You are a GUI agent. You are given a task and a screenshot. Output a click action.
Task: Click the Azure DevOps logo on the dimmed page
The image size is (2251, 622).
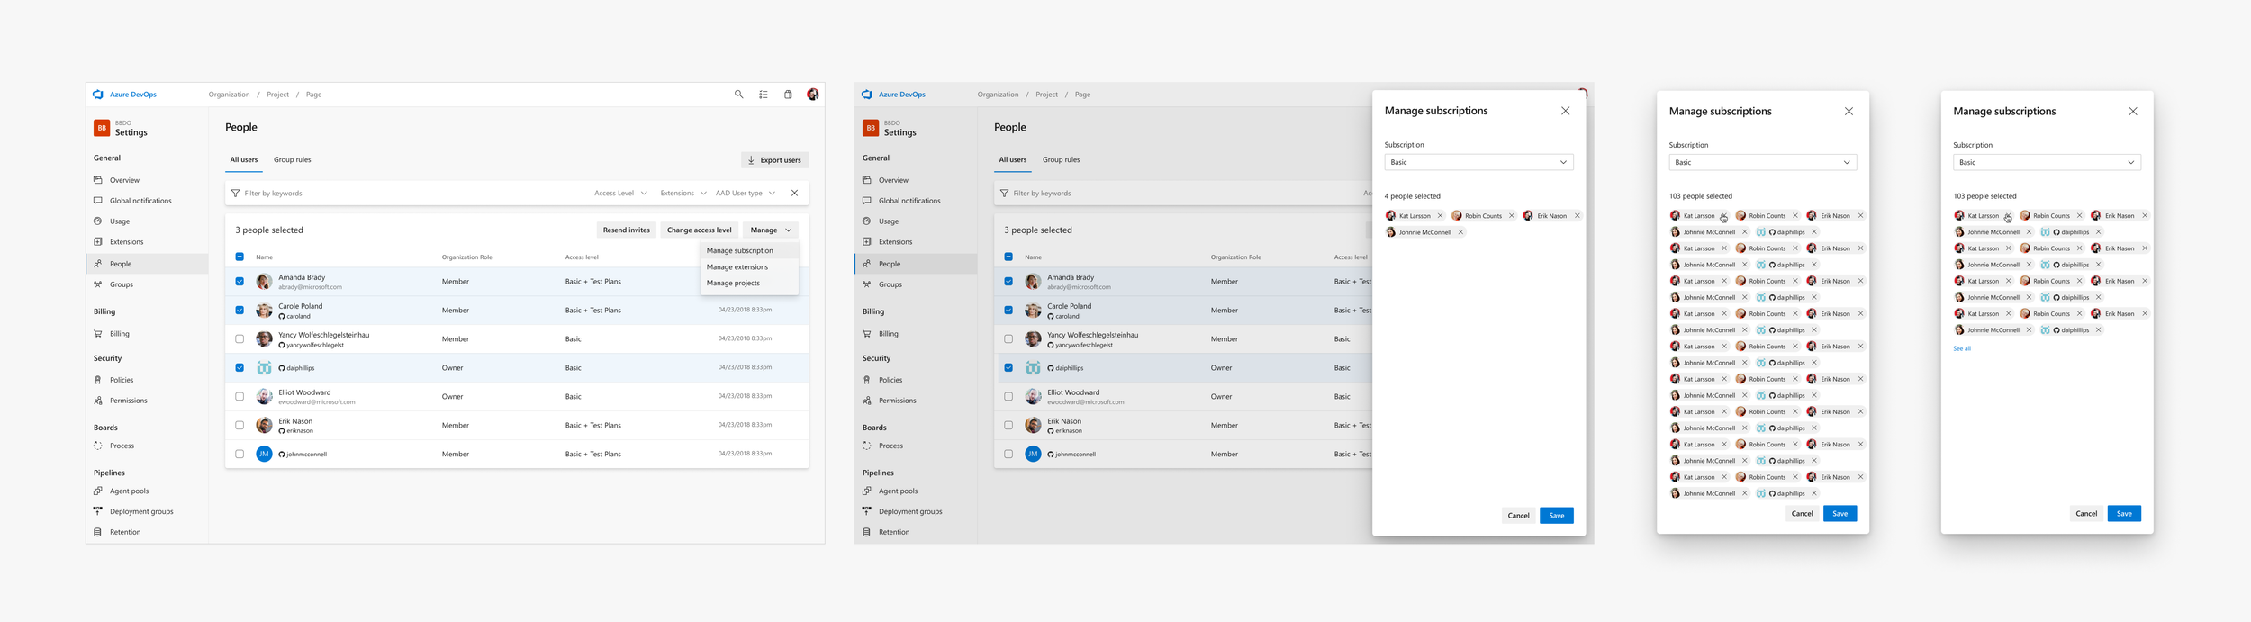867,95
